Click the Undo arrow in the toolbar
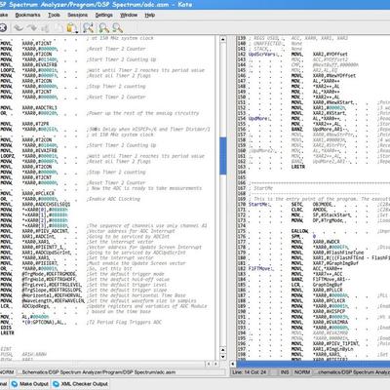Viewport: 390px width, 390px height. tap(19, 28)
